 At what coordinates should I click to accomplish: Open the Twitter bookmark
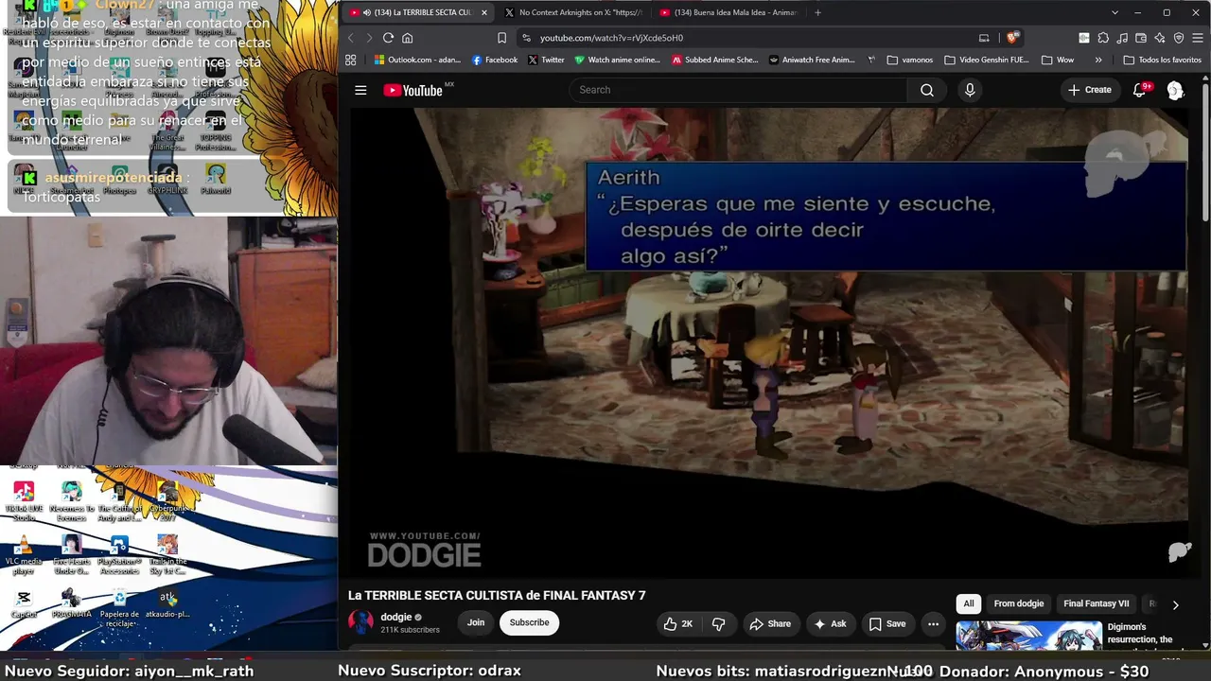click(546, 60)
